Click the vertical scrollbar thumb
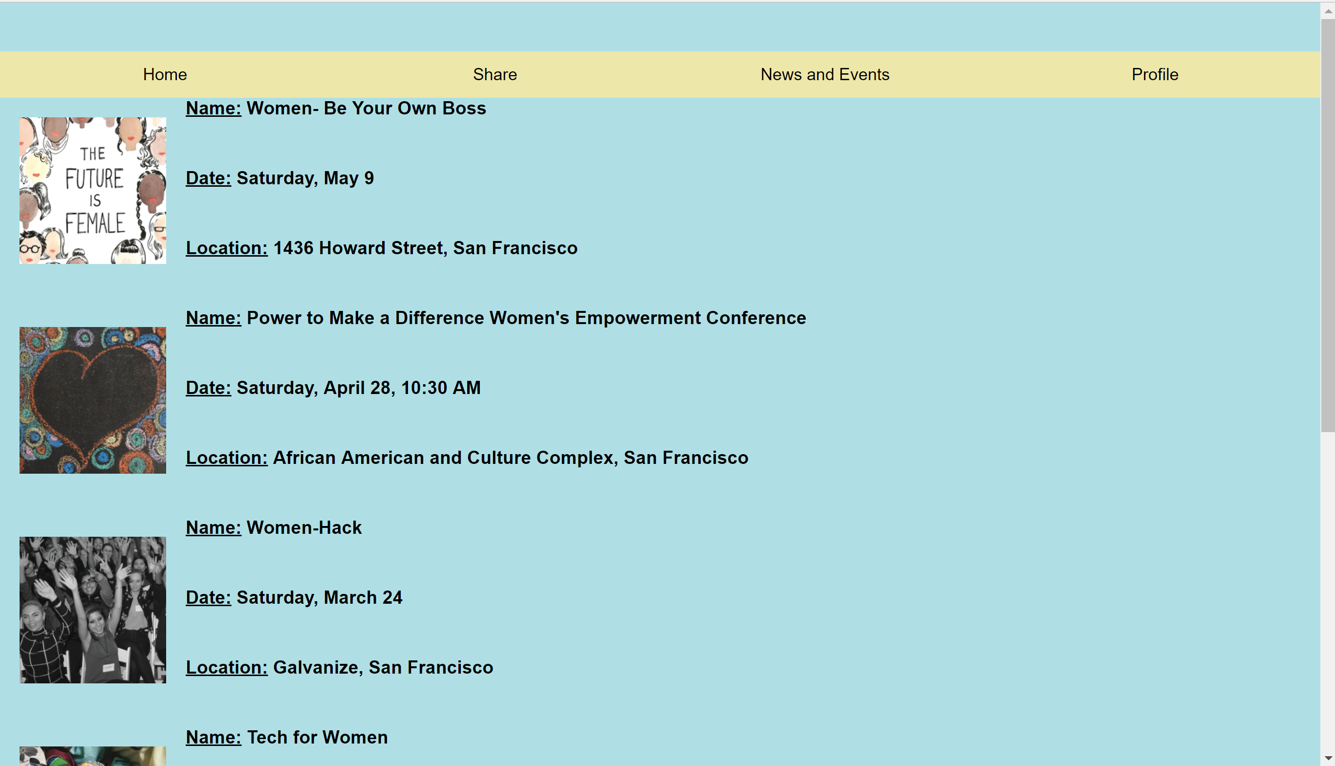The height and width of the screenshot is (766, 1335). coord(1328,226)
